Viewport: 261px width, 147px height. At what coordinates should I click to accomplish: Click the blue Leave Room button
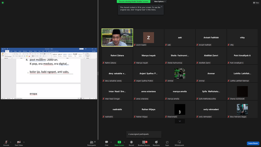tap(253, 143)
